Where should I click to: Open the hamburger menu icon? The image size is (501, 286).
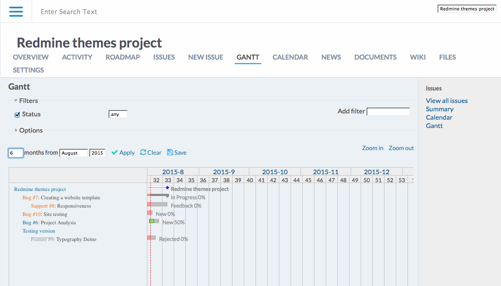[16, 12]
